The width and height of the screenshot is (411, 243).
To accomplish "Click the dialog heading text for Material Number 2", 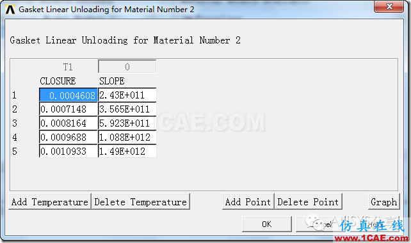I will (125, 40).
